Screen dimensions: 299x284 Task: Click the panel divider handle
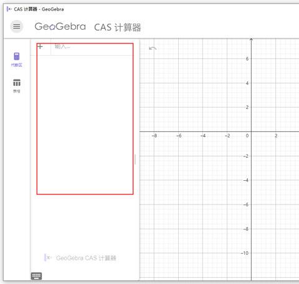(135, 159)
